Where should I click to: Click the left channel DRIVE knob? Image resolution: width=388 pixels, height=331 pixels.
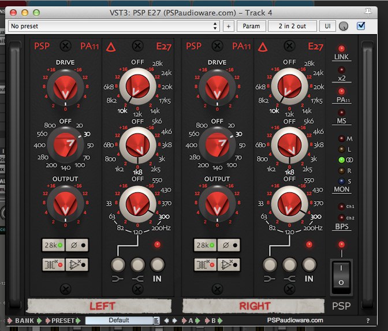[x=65, y=87]
